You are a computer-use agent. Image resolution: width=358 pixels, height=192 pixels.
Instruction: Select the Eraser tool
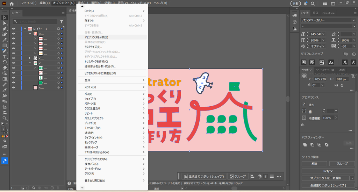pyautogui.click(x=5, y=68)
